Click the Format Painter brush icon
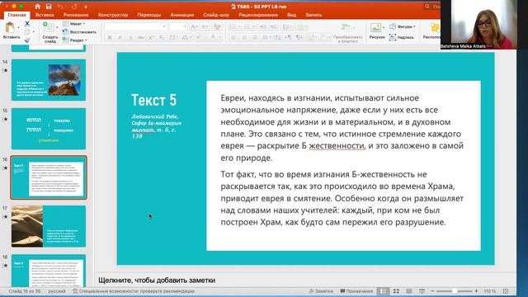Screen dimensions: 528x297 point(27,40)
